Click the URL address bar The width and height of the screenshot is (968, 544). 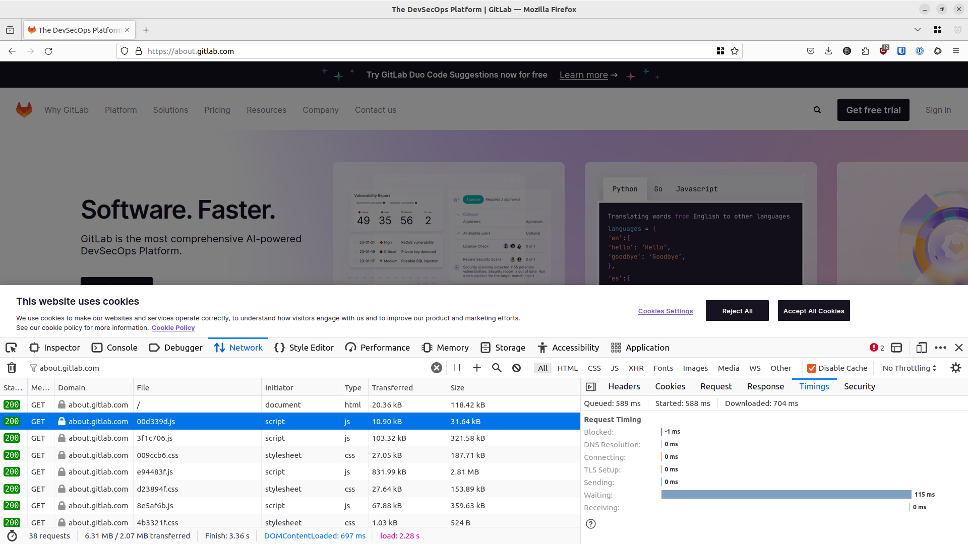pos(429,51)
